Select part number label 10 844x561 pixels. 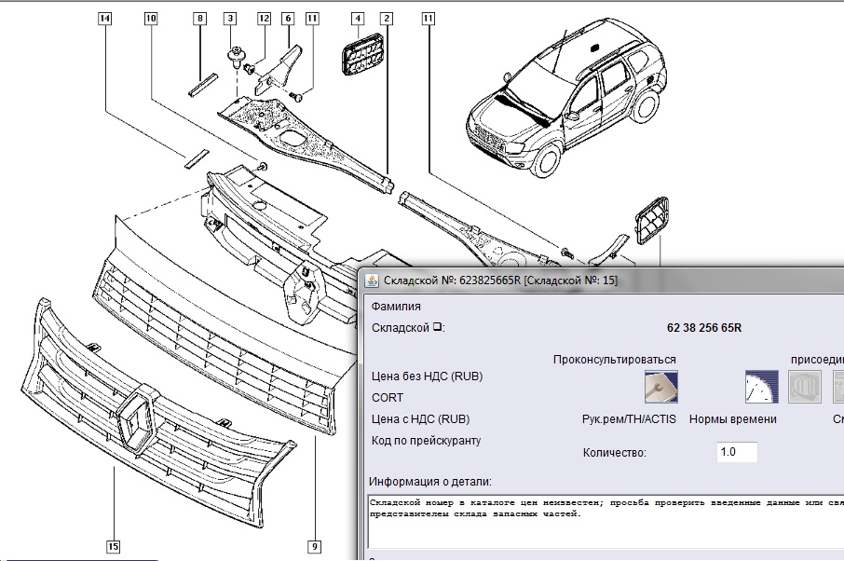tap(151, 18)
